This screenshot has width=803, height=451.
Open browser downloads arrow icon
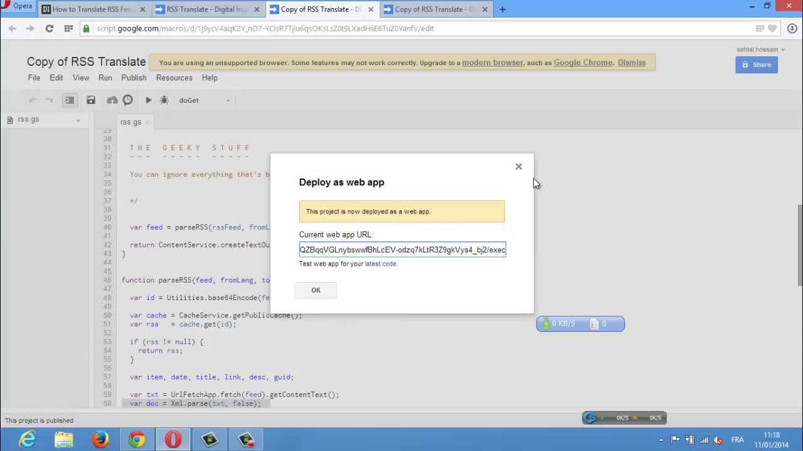pos(792,28)
